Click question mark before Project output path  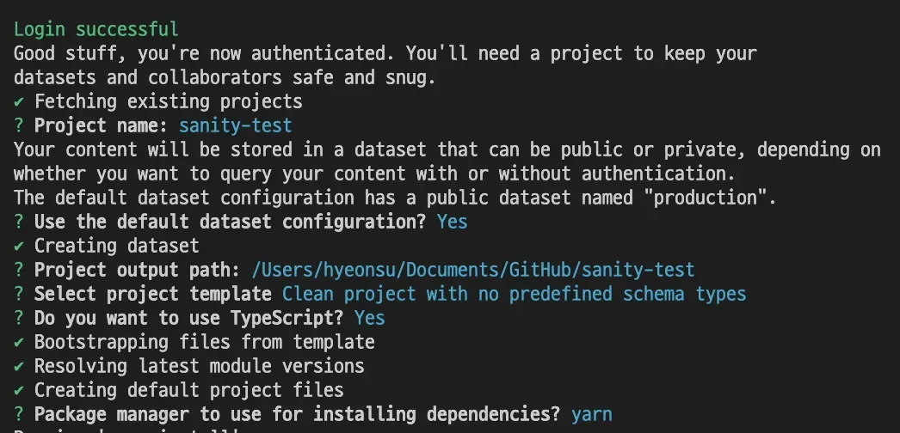pyautogui.click(x=19, y=270)
